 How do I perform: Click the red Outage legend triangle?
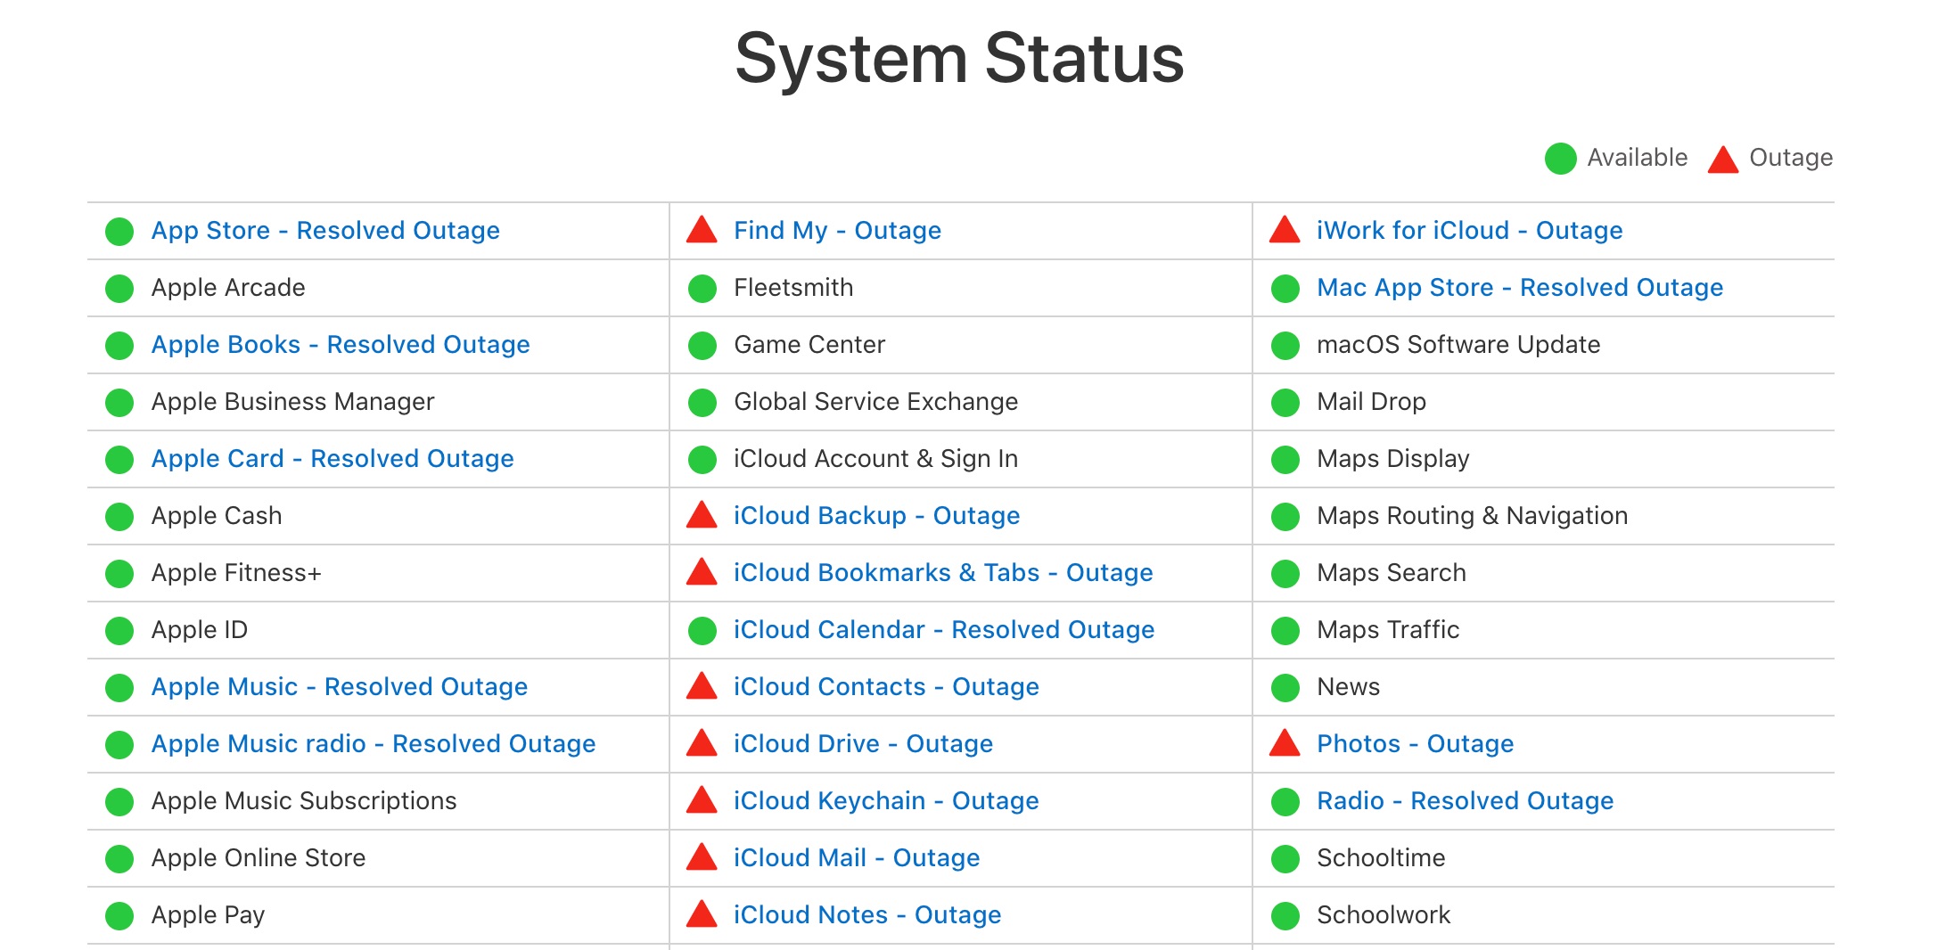1722,160
